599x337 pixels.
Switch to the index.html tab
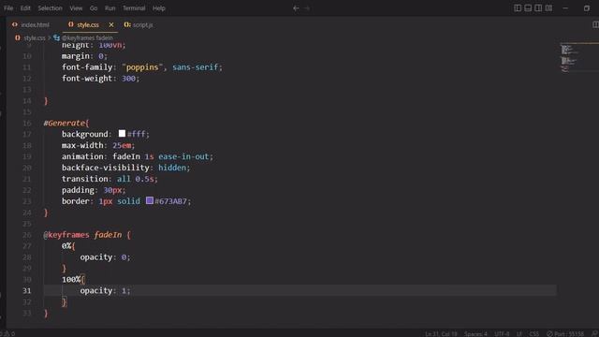(35, 25)
